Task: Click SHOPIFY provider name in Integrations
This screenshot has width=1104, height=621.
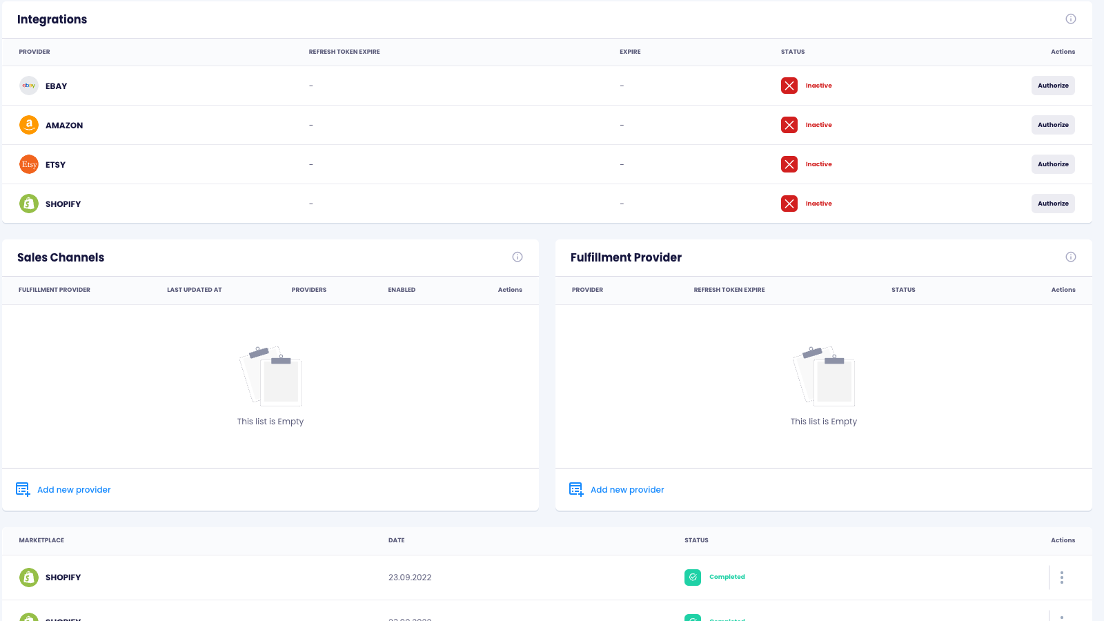Action: point(63,204)
